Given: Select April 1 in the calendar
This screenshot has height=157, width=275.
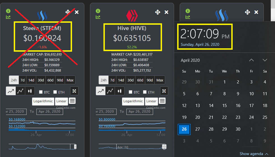Looking at the screenshot, I should click(x=225, y=82).
